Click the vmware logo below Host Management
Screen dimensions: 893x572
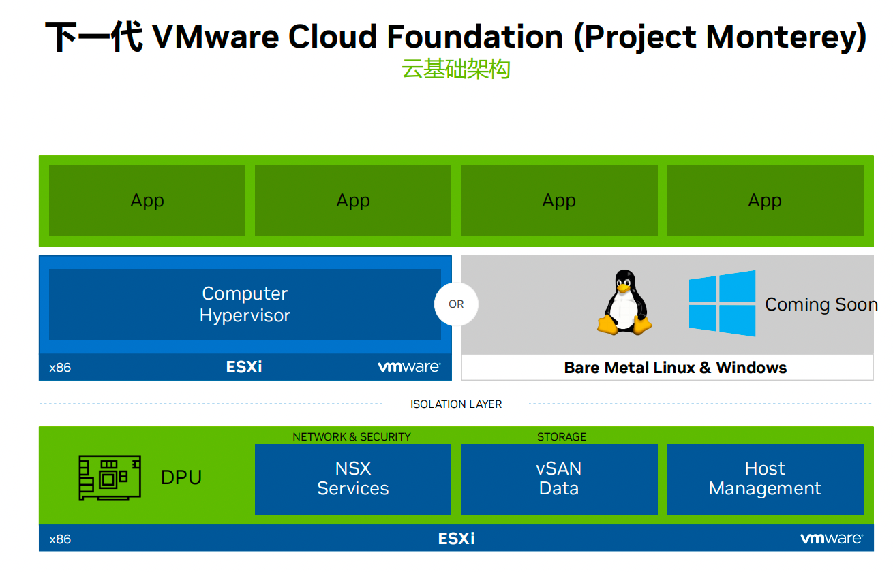click(x=832, y=539)
